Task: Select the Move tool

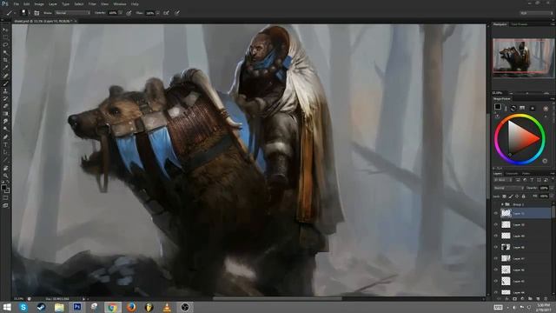Action: click(5, 30)
